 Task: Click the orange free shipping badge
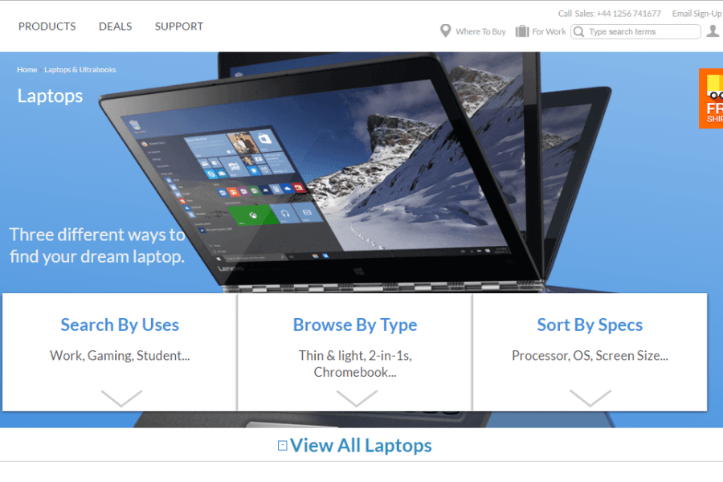pos(711,98)
